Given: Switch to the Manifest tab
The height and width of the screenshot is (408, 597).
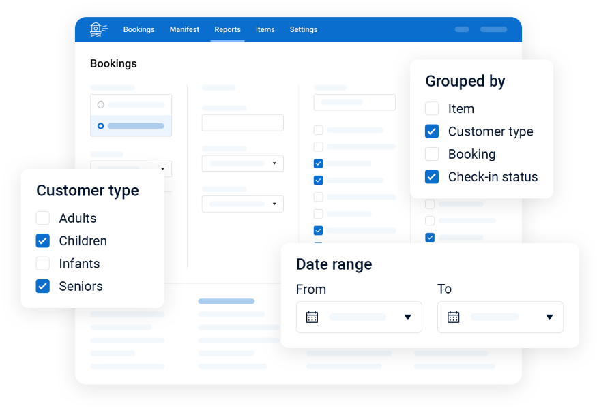Looking at the screenshot, I should tap(184, 29).
